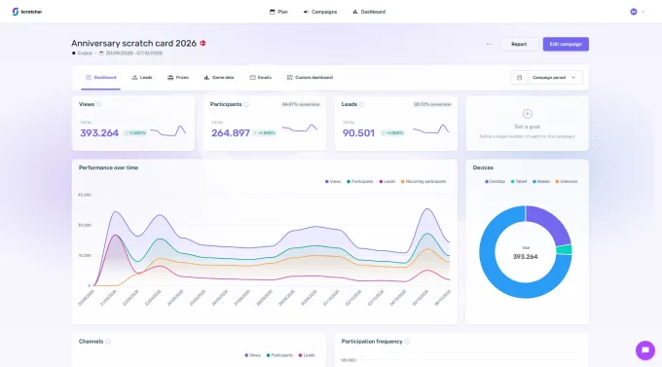Click the info icon next to Views

[x=98, y=104]
